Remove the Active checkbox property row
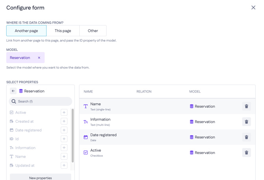The width and height of the screenshot is (264, 180). (x=246, y=152)
